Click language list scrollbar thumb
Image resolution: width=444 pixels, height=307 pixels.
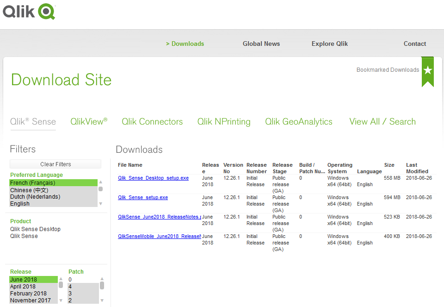[100, 189]
